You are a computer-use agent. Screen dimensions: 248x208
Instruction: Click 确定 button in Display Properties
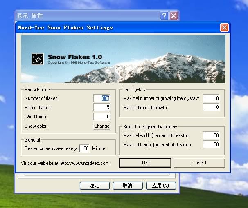(x=95, y=186)
